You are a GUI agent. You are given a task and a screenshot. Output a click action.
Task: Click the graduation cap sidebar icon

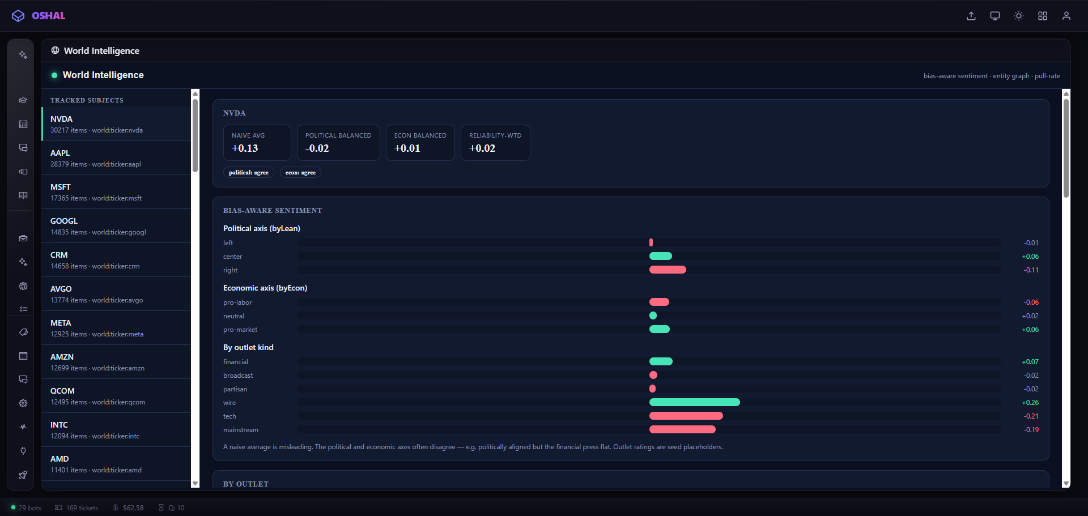(x=23, y=100)
